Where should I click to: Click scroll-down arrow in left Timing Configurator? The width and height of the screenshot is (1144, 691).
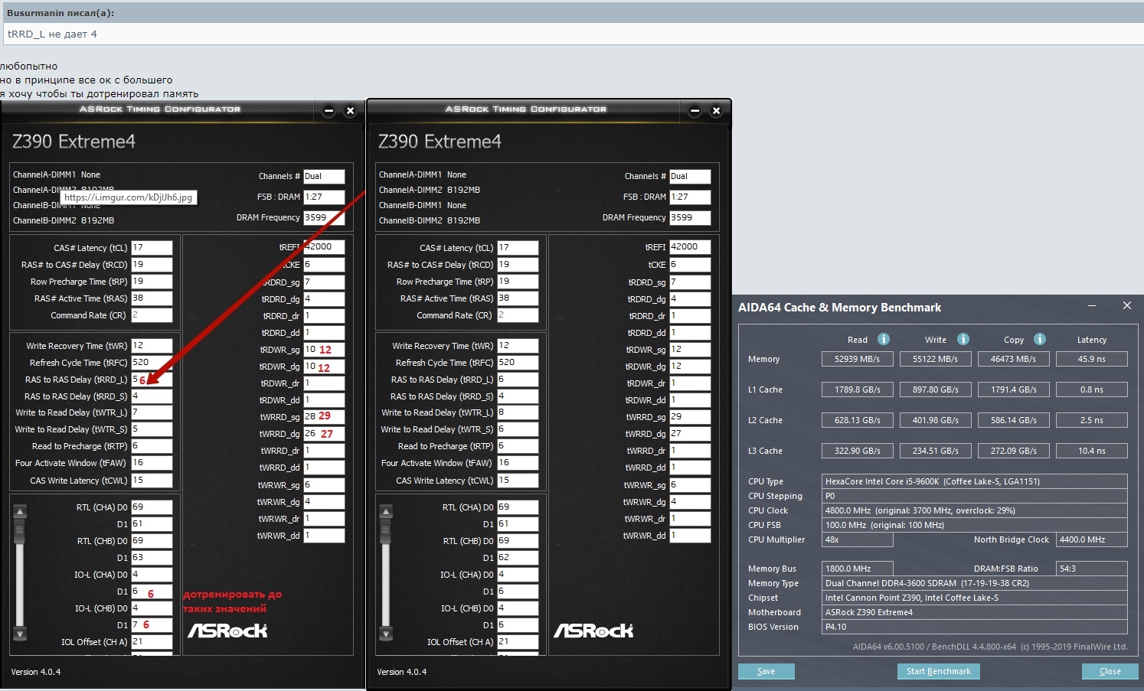pyautogui.click(x=20, y=634)
